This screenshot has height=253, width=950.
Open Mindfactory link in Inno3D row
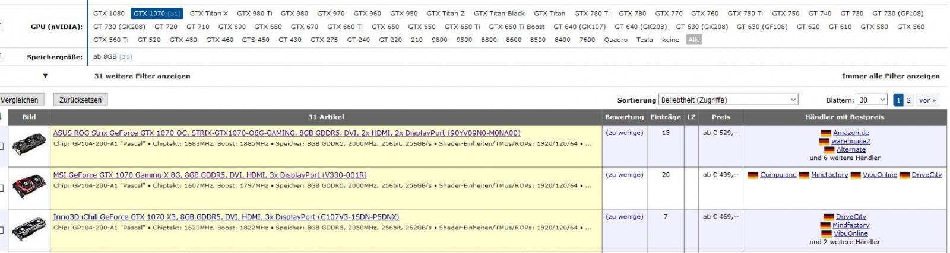(851, 226)
